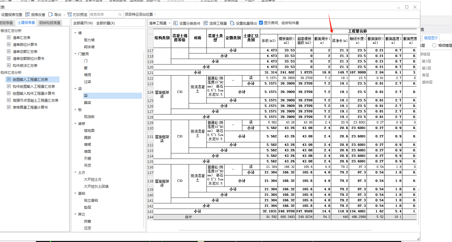Viewport: 452px width, 242px height.
Task: Click document icon beside 绘图输入工程量汇总表
Action: pyautogui.click(x=9, y=79)
